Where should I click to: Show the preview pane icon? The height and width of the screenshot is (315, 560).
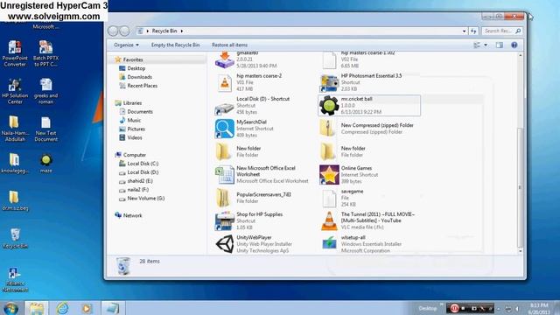[x=499, y=45]
